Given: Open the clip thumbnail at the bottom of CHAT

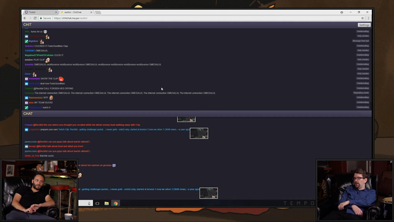Looking at the screenshot, I should [209, 193].
